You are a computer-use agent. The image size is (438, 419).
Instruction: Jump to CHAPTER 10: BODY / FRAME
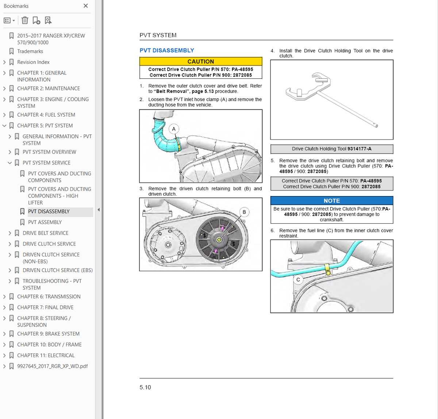pyautogui.click(x=49, y=345)
